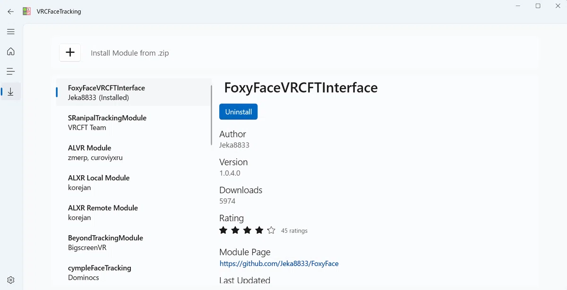Rate the module five stars
This screenshot has width=567, height=290.
point(271,230)
